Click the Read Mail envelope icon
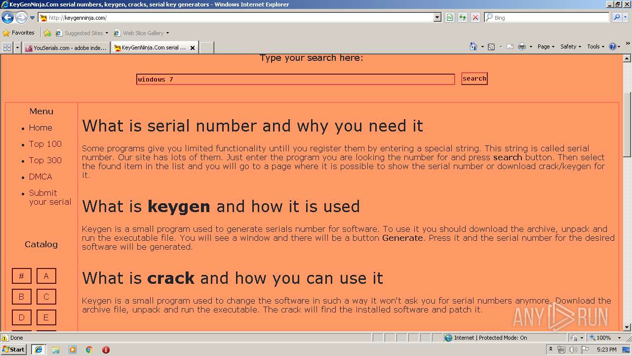Image resolution: width=632 pixels, height=356 pixels. 510,46
